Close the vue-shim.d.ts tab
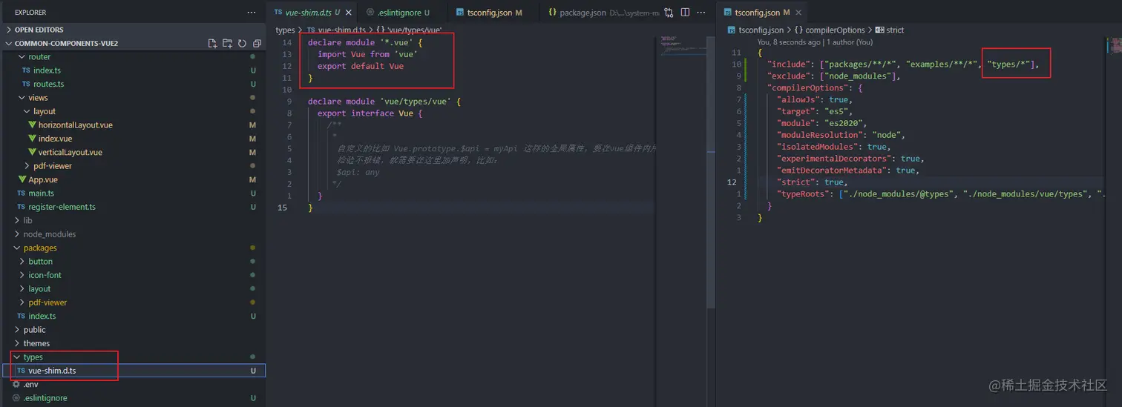This screenshot has width=1122, height=407. point(348,13)
